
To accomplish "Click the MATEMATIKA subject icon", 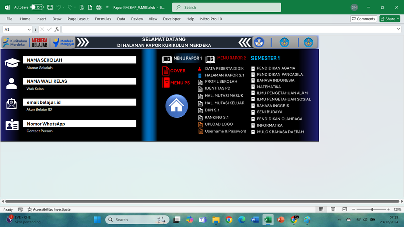I will click(253, 87).
